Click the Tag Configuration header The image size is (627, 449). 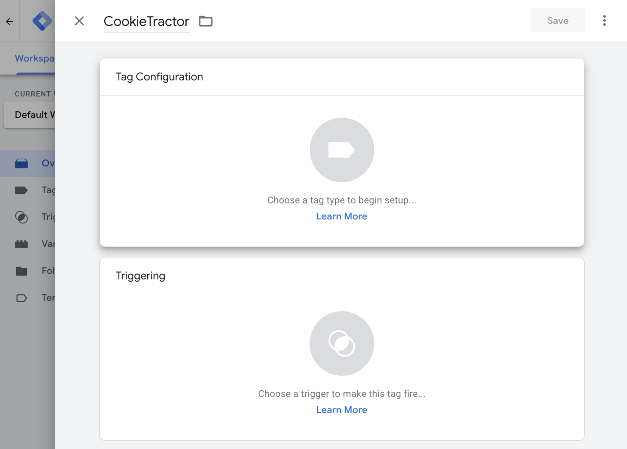159,77
